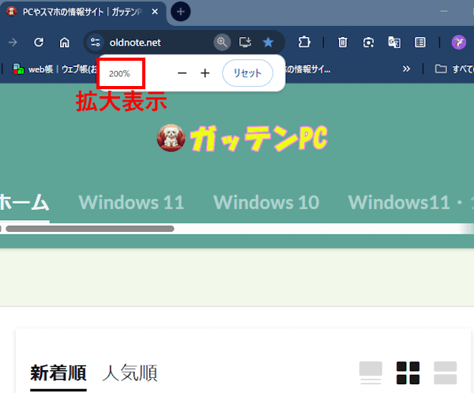The width and height of the screenshot is (474, 393).
Task: Open the Google Translate extension icon
Action: pos(394,43)
